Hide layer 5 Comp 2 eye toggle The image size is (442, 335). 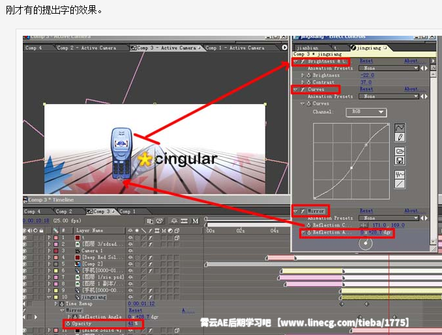coord(25,264)
